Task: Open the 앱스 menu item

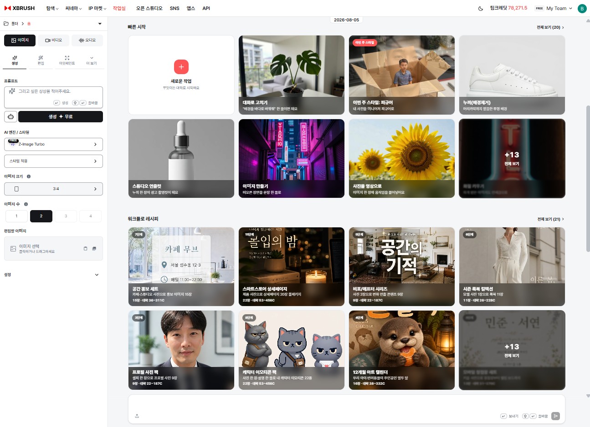Action: pyautogui.click(x=191, y=8)
